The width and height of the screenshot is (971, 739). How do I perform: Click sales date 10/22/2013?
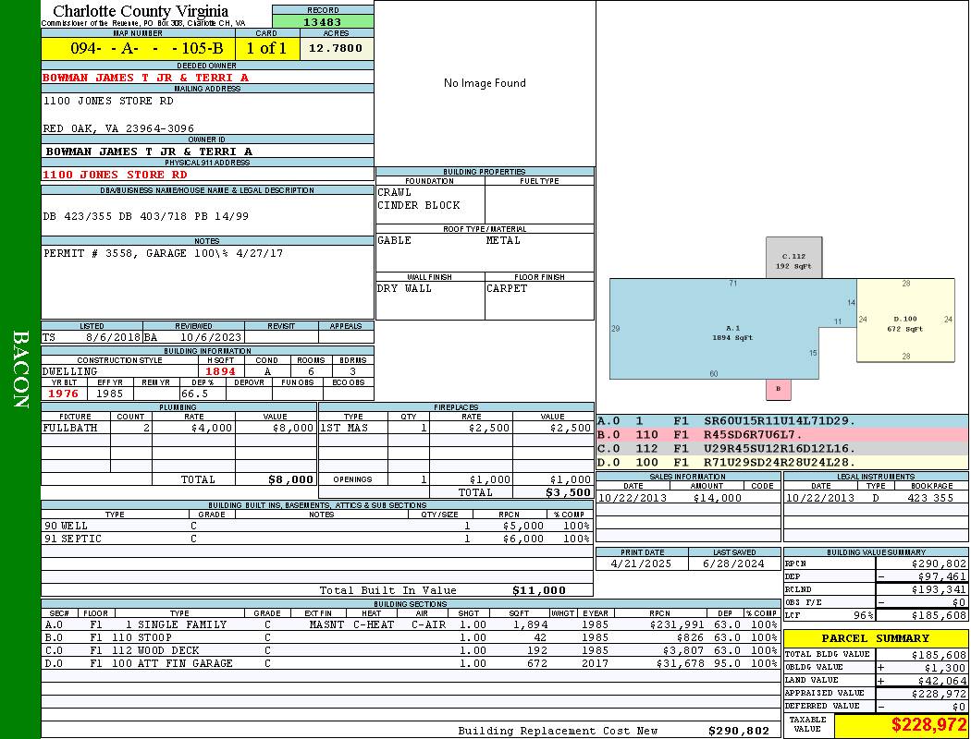633,498
